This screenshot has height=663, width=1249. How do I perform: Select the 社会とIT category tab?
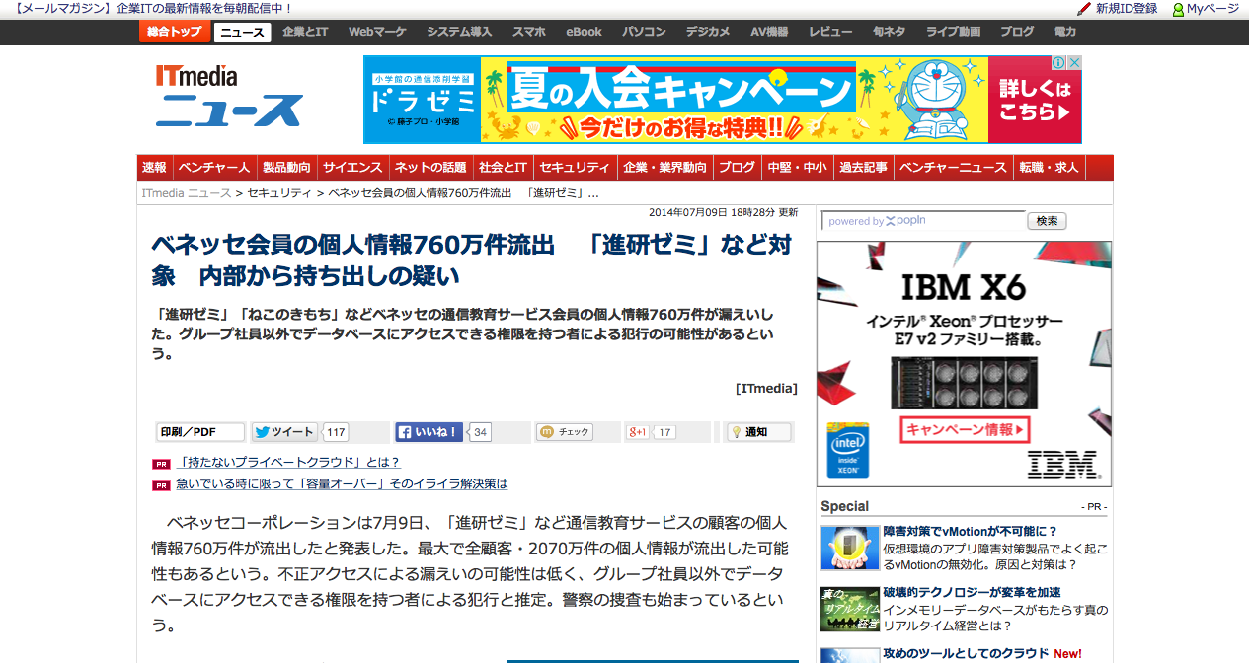click(x=504, y=168)
